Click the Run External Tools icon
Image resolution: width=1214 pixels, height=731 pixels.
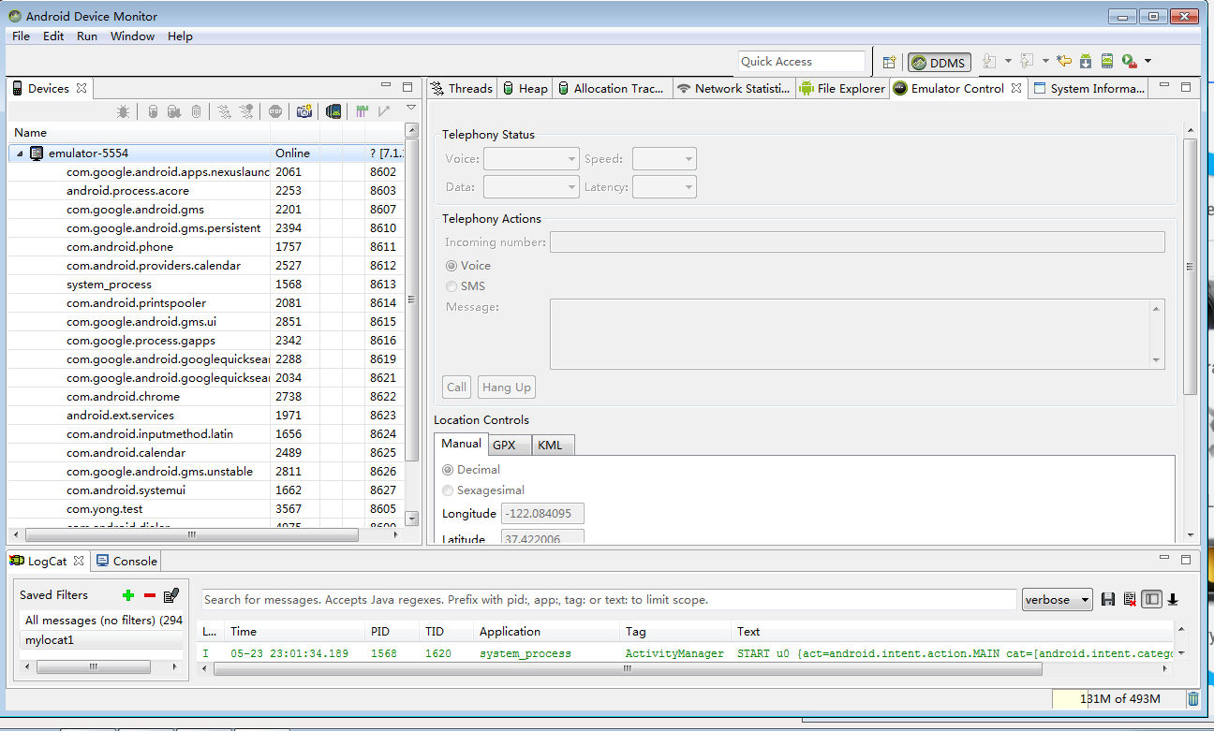tap(1130, 62)
